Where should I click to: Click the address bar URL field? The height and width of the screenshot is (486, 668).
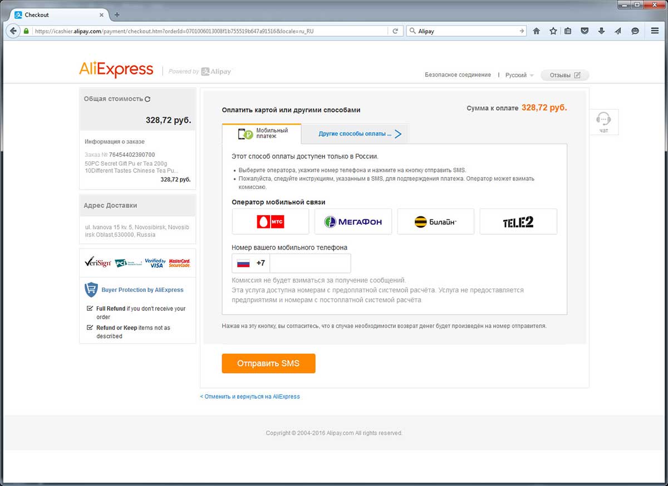click(x=210, y=31)
